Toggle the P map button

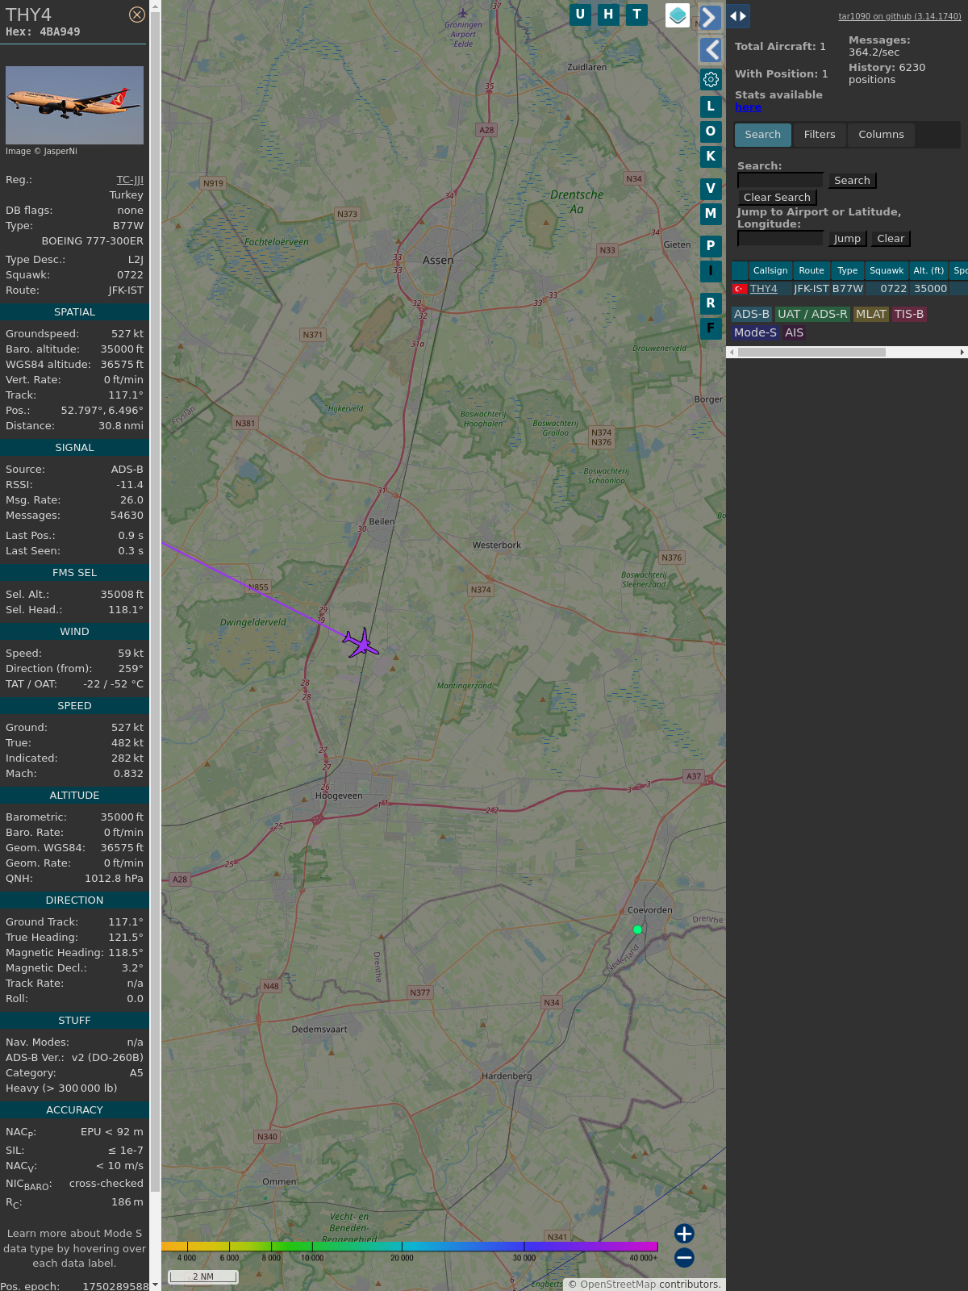[x=711, y=246]
